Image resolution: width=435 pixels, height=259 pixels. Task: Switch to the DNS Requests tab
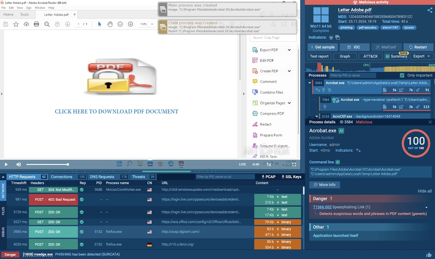[102, 177]
